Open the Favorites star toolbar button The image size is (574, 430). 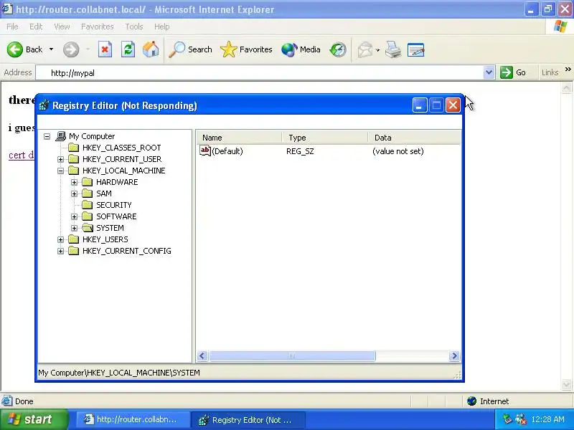tap(246, 49)
